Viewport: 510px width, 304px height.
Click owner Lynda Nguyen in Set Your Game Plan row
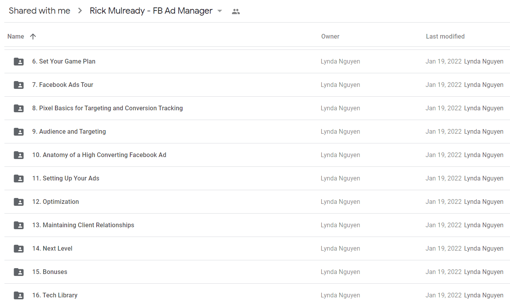click(340, 61)
